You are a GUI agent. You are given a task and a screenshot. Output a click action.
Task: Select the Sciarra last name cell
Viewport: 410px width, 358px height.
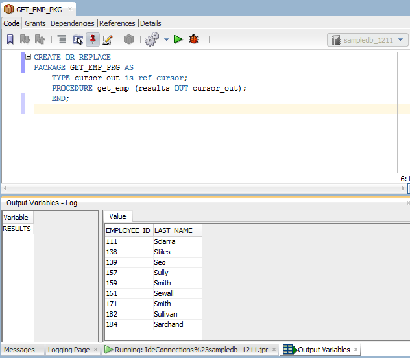pyautogui.click(x=177, y=241)
